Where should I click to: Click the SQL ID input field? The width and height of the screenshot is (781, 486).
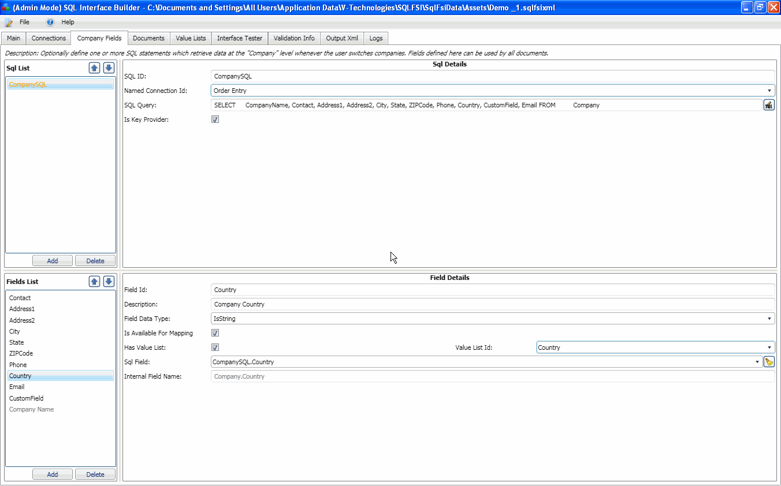coord(493,76)
